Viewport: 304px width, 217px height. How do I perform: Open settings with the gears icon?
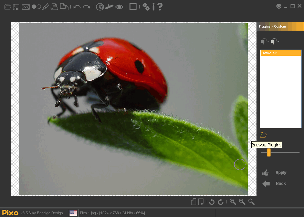point(146,7)
